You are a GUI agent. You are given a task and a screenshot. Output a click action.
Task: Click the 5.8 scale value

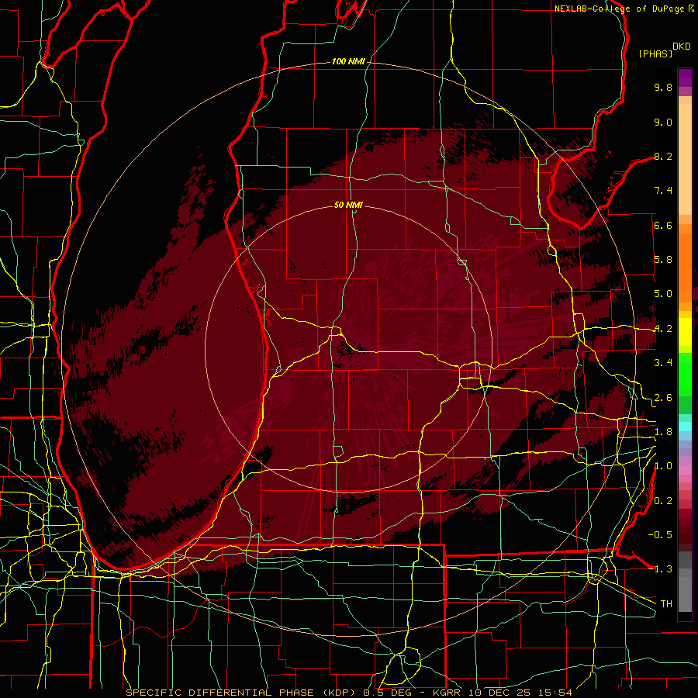663,260
